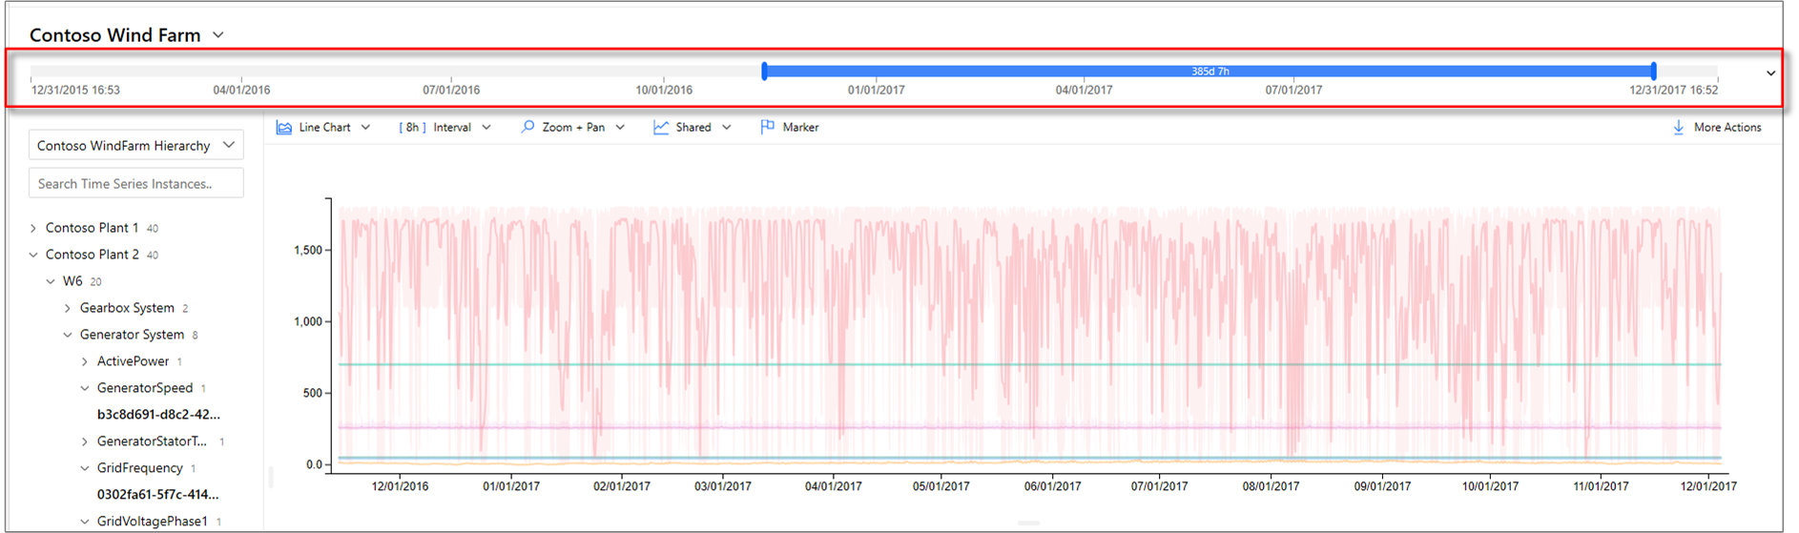Click the right handle of the time range slider
The image size is (1799, 533).
click(1654, 71)
